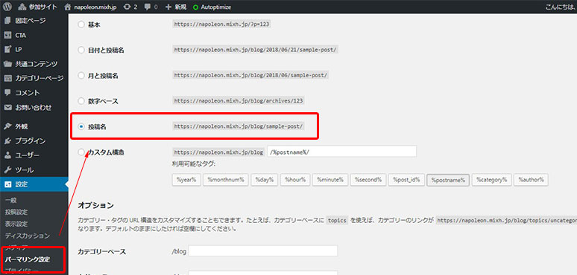Open the WordPress logo menu
Image resolution: width=577 pixels, height=275 pixels.
(x=7, y=7)
